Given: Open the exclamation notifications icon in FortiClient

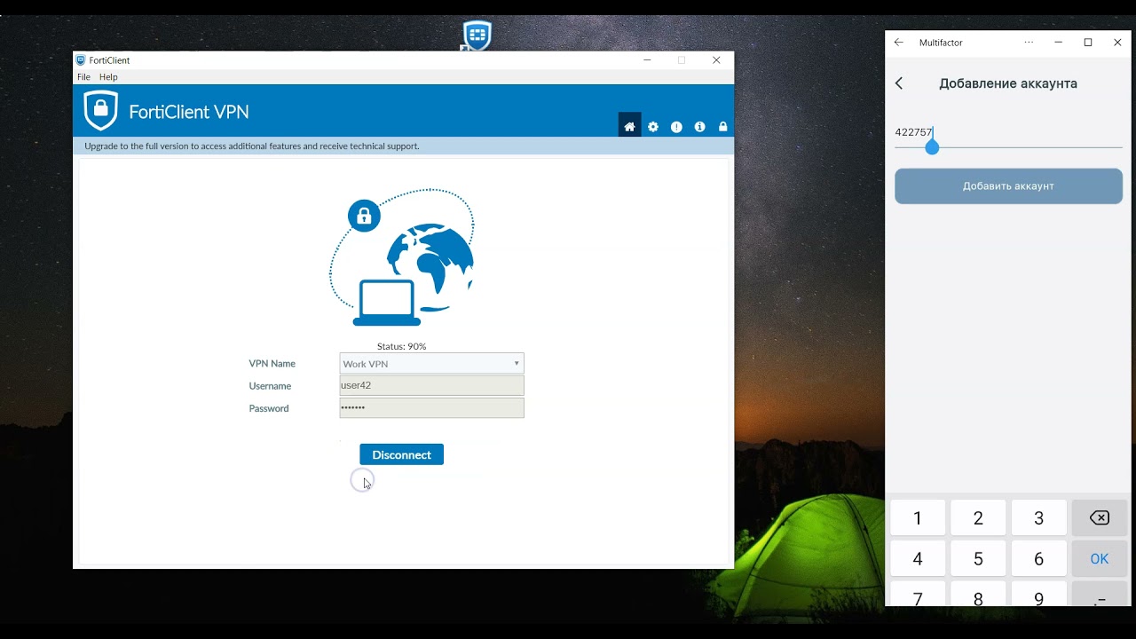Looking at the screenshot, I should pyautogui.click(x=676, y=127).
